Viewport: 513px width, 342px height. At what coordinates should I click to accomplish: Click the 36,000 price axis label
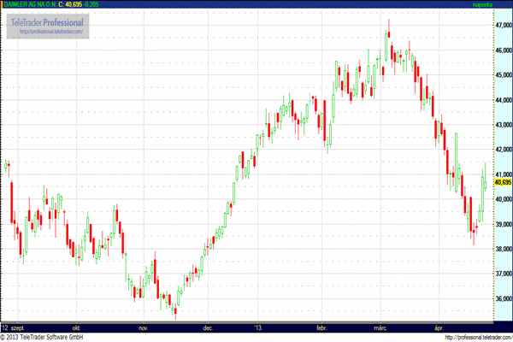pyautogui.click(x=503, y=299)
